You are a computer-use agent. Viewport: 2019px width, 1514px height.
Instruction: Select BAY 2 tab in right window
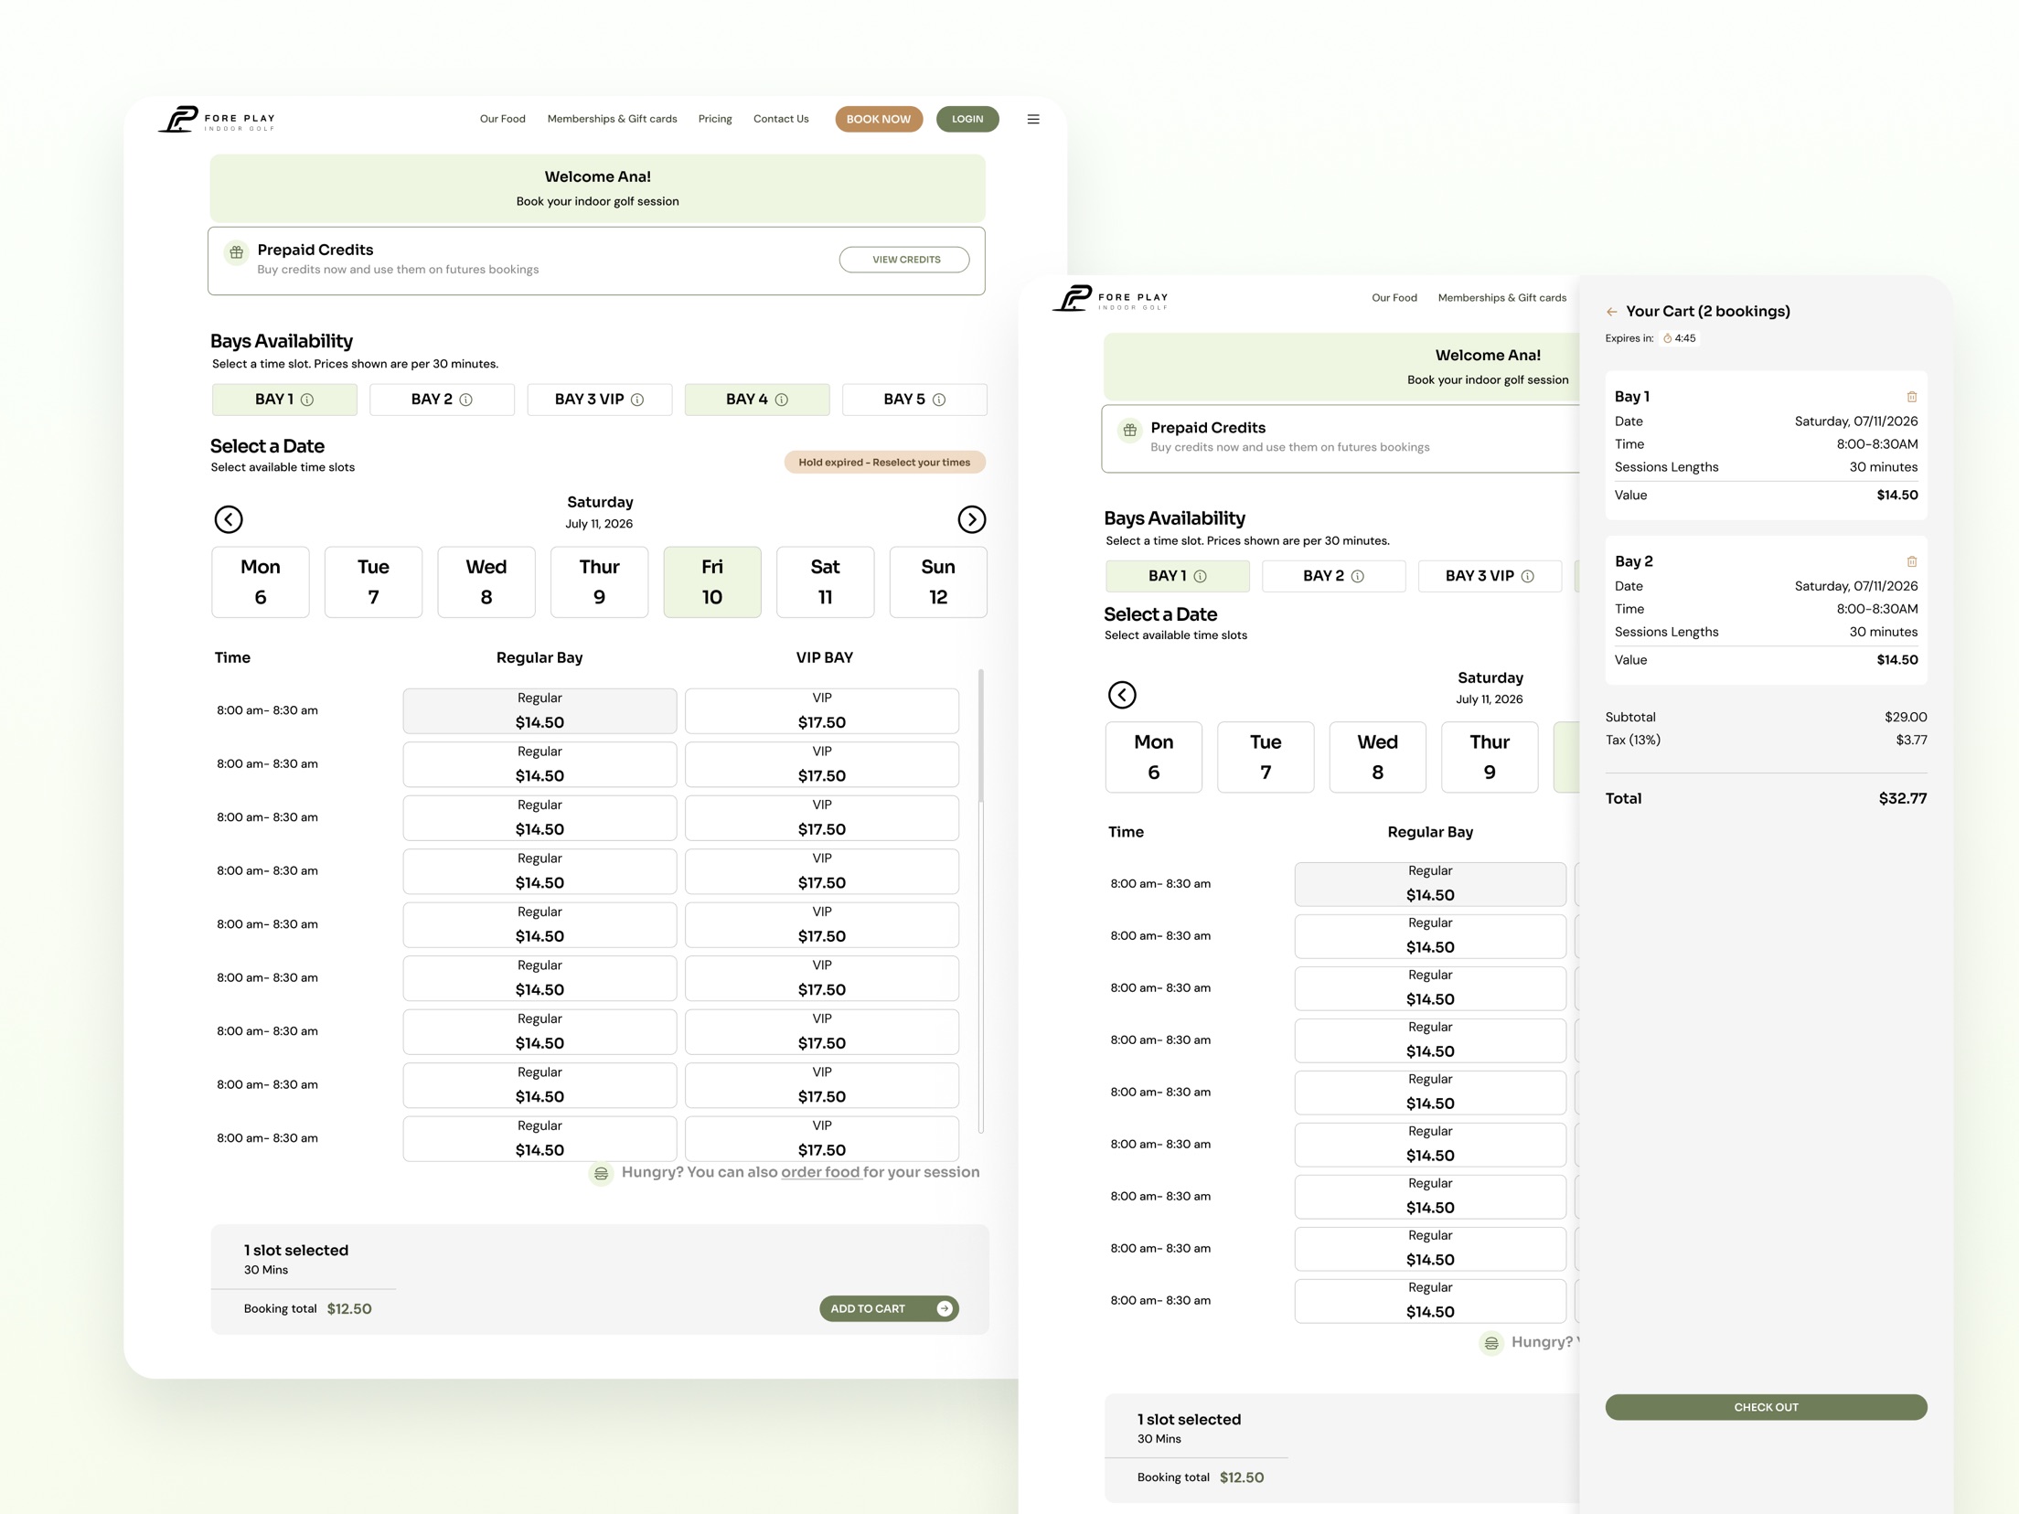click(x=1334, y=576)
